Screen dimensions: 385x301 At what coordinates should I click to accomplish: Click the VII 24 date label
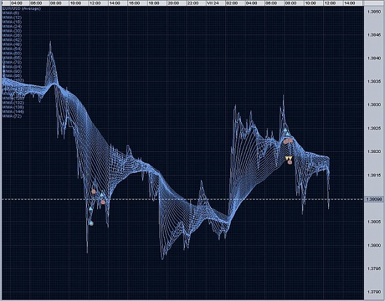tap(213, 3)
